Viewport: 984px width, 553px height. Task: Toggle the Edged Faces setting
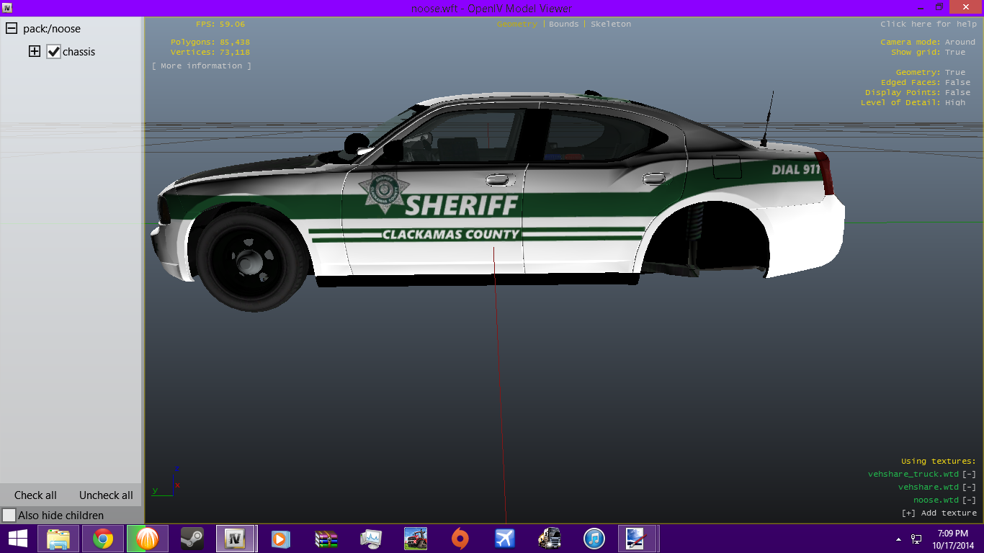(957, 82)
